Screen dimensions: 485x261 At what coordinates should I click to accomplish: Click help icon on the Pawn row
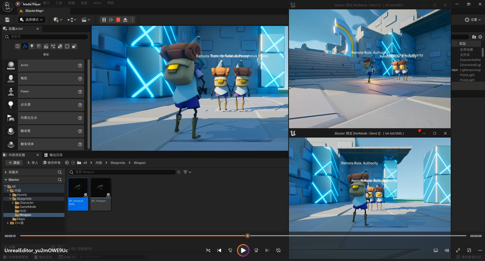click(80, 92)
